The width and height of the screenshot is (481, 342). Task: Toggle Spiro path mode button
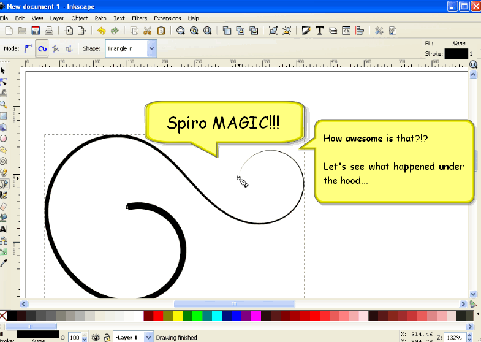pos(42,48)
